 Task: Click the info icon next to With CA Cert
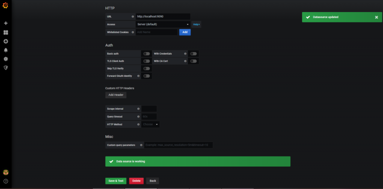tap(185, 61)
